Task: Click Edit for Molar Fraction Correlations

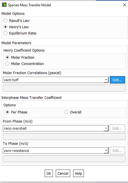Action: pyautogui.click(x=117, y=80)
